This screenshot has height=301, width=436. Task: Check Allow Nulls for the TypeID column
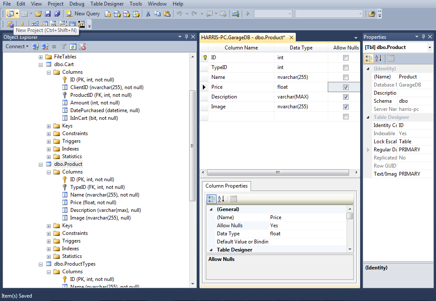click(346, 68)
